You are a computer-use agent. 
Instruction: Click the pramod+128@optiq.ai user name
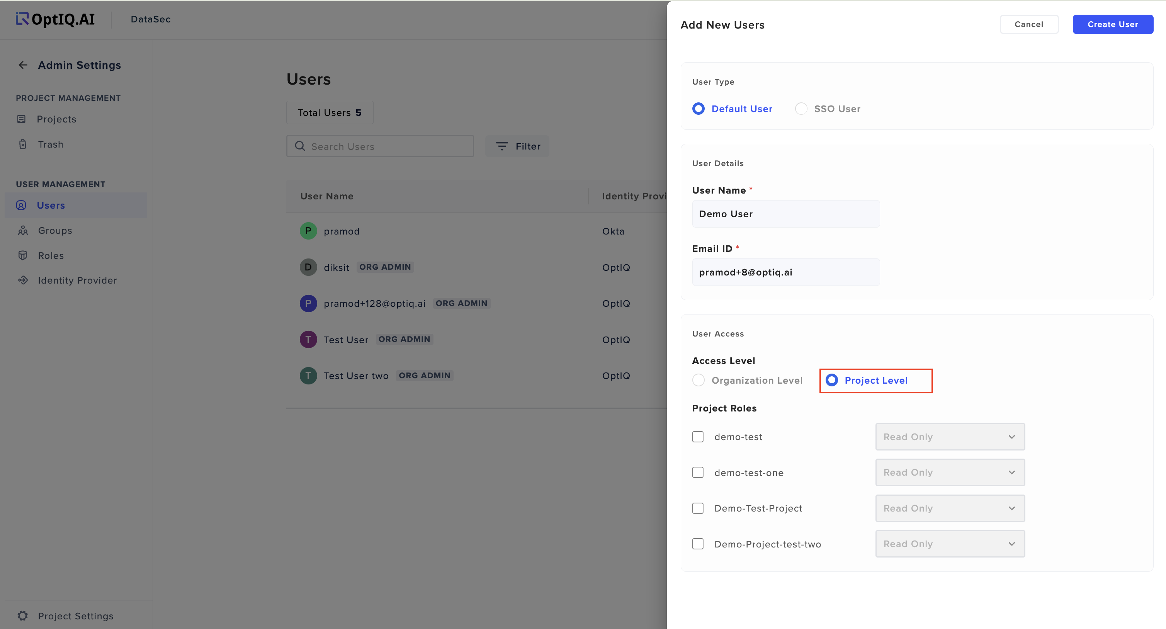click(375, 304)
